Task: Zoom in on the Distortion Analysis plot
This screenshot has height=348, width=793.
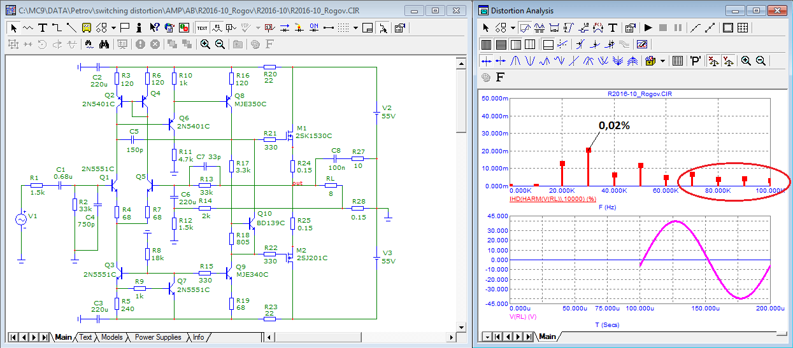Action: [x=746, y=60]
